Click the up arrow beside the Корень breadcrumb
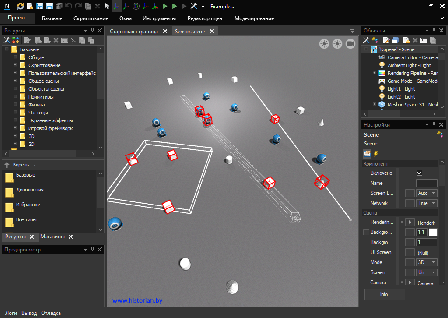Viewport: 448px width, 318px height. point(7,165)
